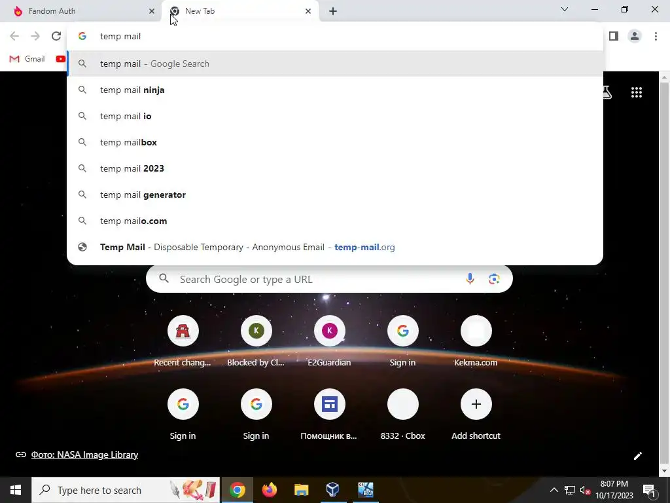The image size is (670, 503).
Task: Open the YouTube bookmark icon
Action: click(61, 58)
